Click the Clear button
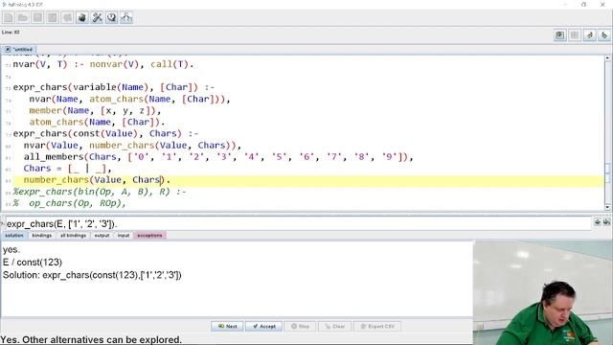The height and width of the screenshot is (345, 613). point(334,326)
